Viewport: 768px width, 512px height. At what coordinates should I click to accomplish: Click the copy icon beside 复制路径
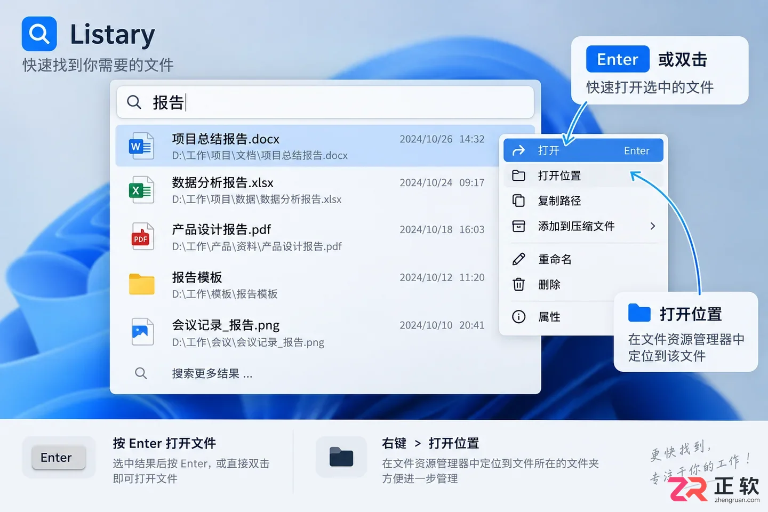point(518,201)
